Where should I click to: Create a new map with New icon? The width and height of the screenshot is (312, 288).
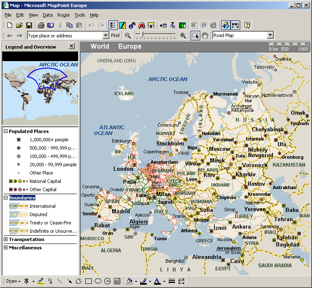10,25
